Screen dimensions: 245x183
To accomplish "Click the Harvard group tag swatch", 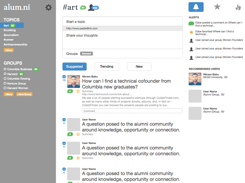I will tap(87, 54).
